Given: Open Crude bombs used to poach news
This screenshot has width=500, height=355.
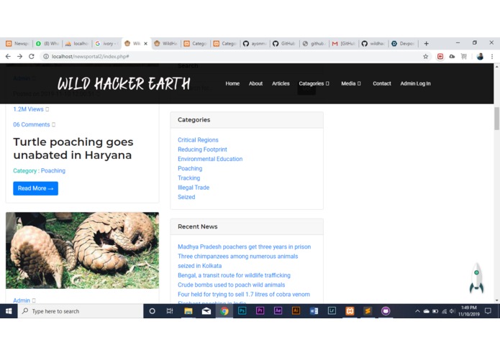Looking at the screenshot, I should tap(231, 285).
